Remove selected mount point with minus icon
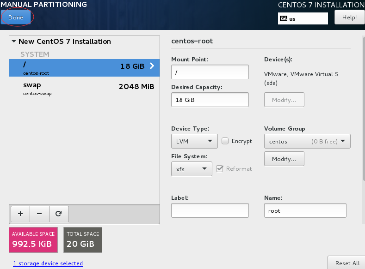 tap(39, 214)
